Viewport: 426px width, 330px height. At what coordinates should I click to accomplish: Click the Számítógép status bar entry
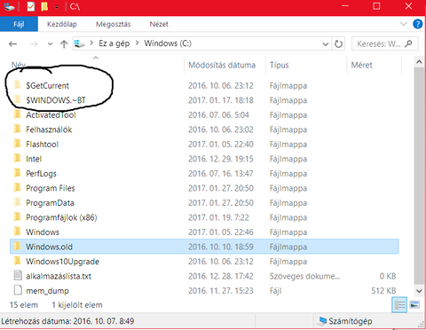pos(344,321)
